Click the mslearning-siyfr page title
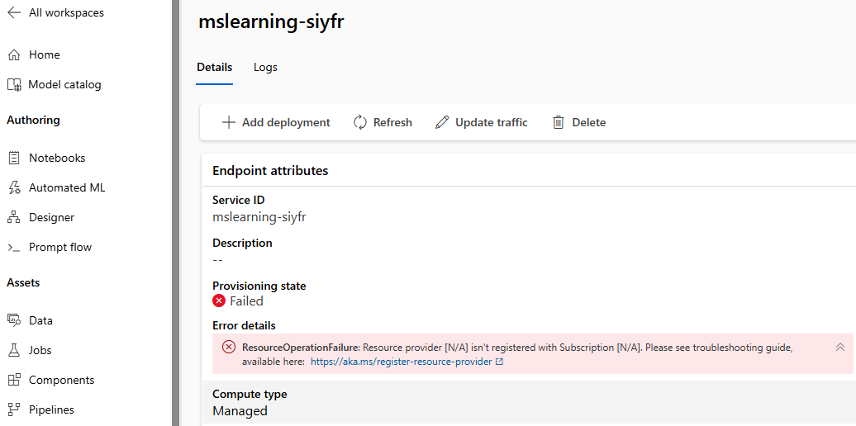Viewport: 856px width, 426px height. tap(271, 21)
